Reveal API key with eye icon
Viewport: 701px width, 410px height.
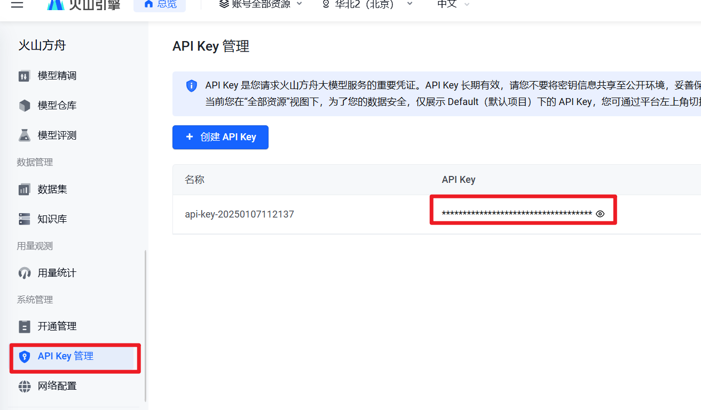click(x=600, y=214)
